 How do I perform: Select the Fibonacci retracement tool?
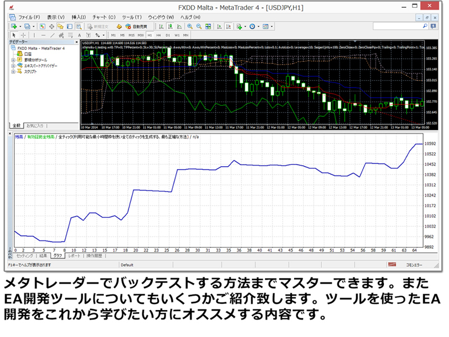[x=71, y=35]
